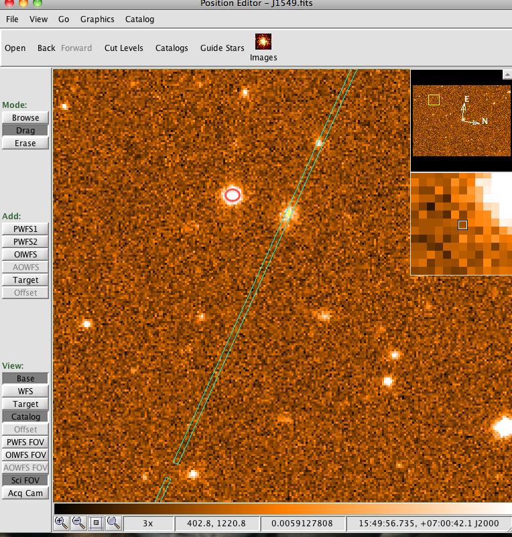Open the Graphics menu

pos(97,19)
